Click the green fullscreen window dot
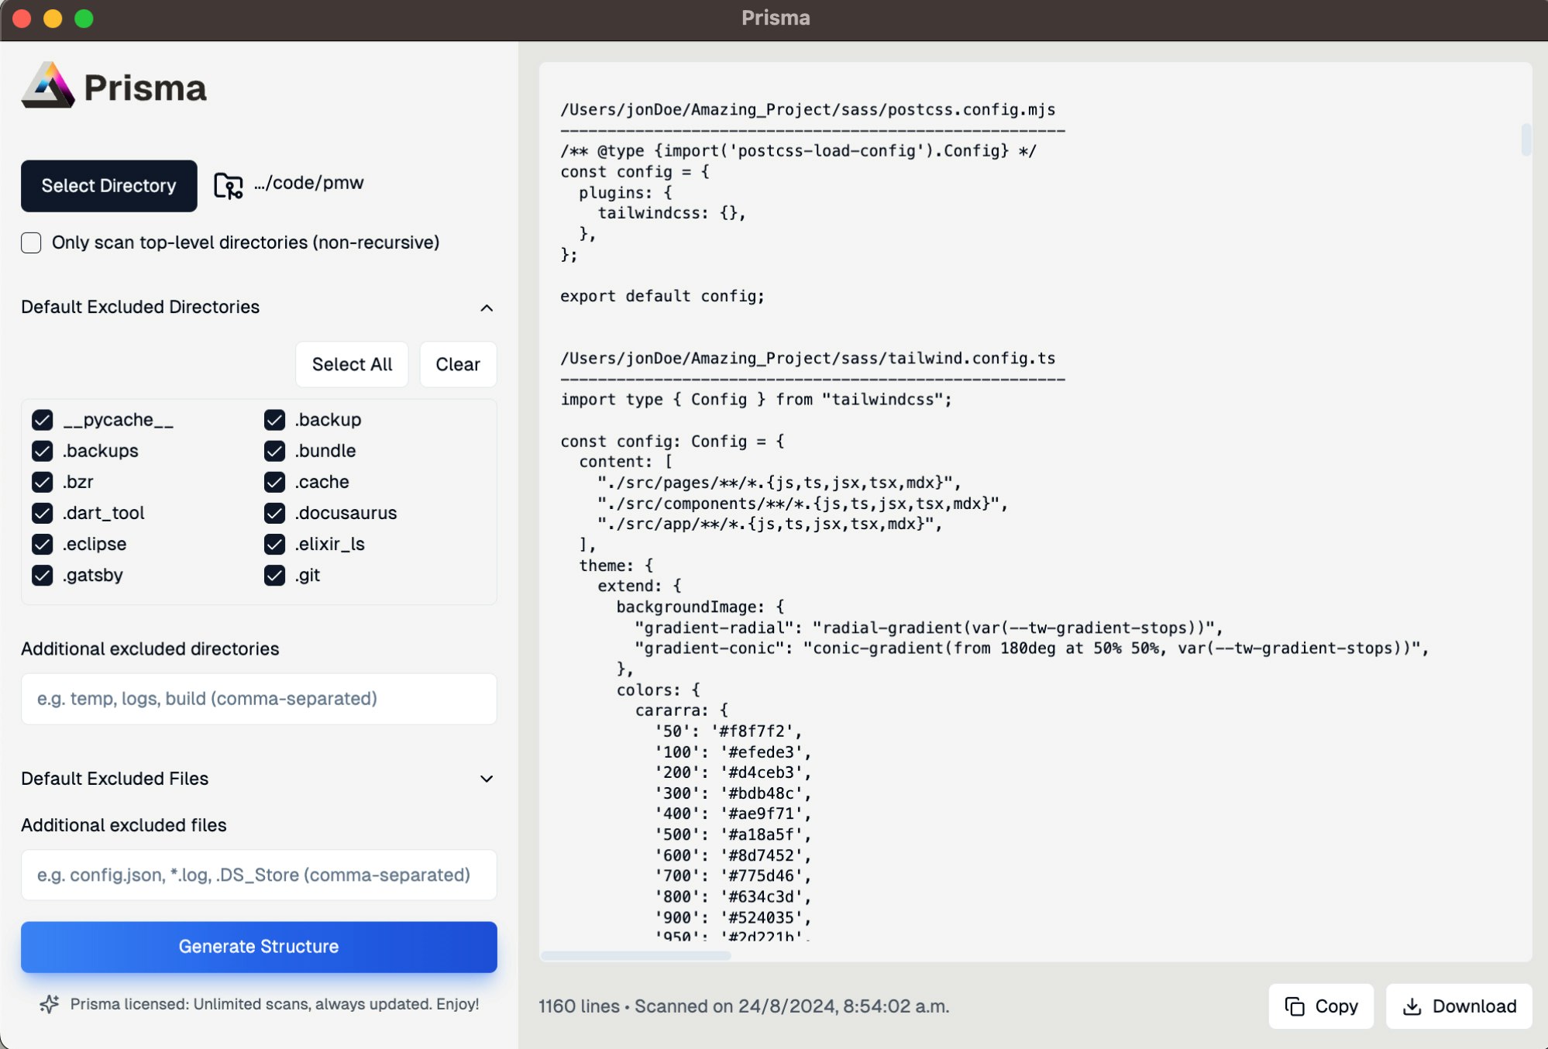Image resolution: width=1548 pixels, height=1049 pixels. tap(84, 18)
